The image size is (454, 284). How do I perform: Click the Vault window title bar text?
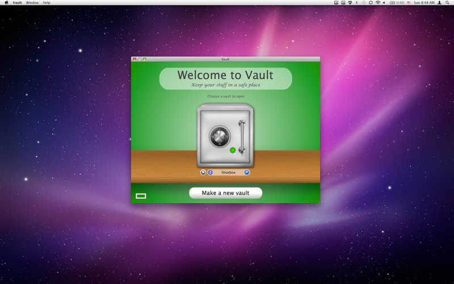(x=225, y=59)
